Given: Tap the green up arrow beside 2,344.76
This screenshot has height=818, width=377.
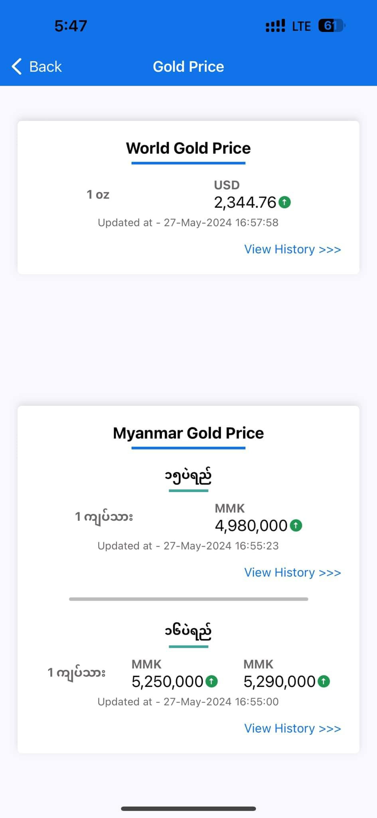Looking at the screenshot, I should click(x=284, y=203).
